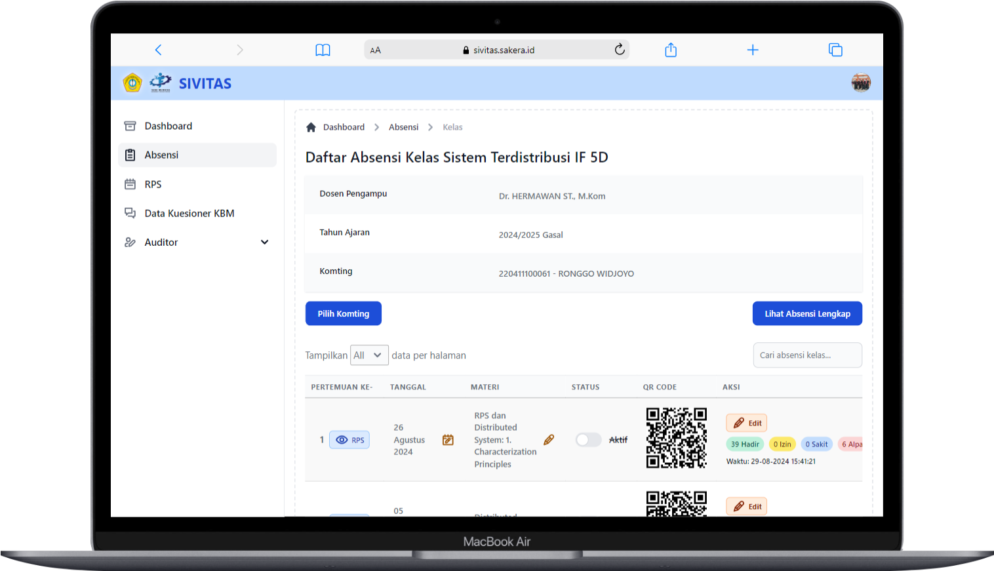Click the yellow university emblem in the header
994x571 pixels.
pos(132,83)
